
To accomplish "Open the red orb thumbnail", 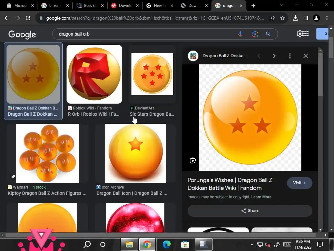I will point(135,217).
